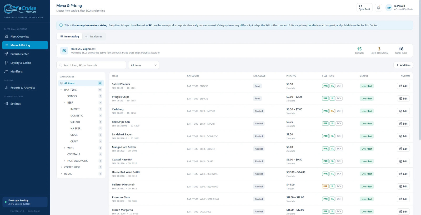Screen dimensions: 421x215
Task: Open Settings from sidebar
Action: (x=25, y=104)
